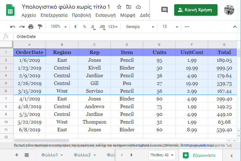Open the zoom 100% dropdown
Image resolution: width=241 pixels, height=161 pixels.
point(59,27)
